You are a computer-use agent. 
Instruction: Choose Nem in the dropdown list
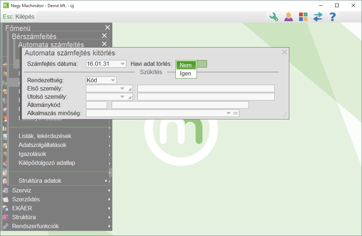(186, 65)
